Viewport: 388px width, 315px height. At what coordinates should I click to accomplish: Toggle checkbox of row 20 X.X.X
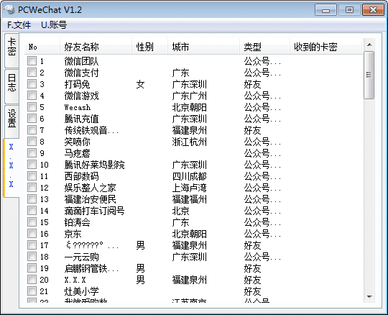(x=32, y=279)
